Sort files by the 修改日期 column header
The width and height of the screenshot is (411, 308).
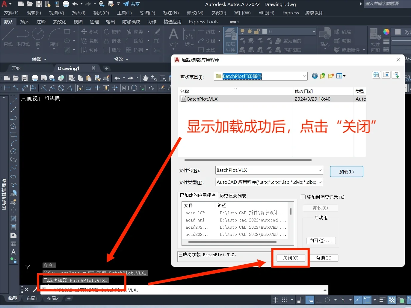(323, 91)
